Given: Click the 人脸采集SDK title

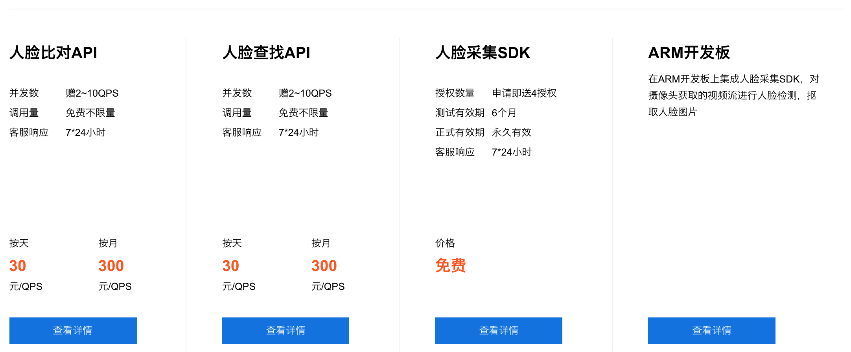Looking at the screenshot, I should [x=483, y=53].
